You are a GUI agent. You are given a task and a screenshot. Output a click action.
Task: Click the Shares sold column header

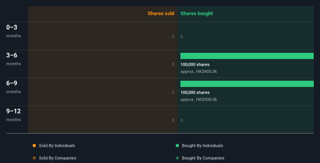coord(161,14)
